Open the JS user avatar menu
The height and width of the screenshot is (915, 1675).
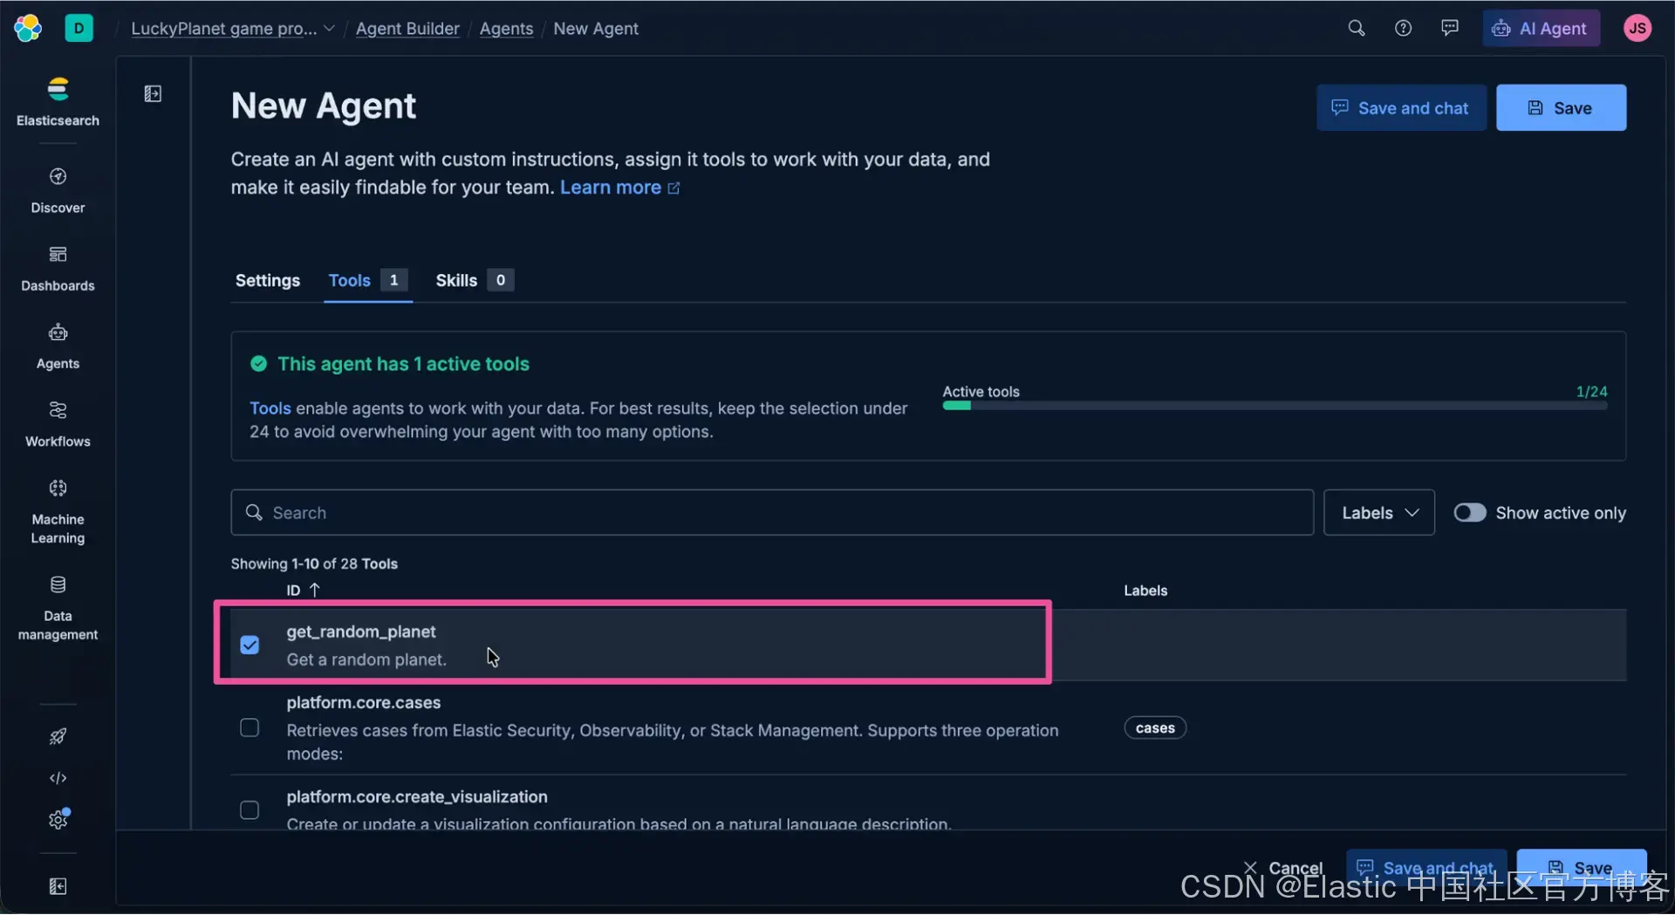tap(1637, 28)
